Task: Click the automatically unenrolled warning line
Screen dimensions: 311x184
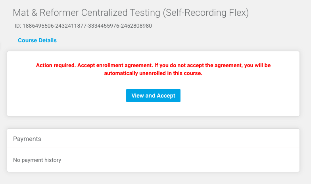Action: pos(153,73)
